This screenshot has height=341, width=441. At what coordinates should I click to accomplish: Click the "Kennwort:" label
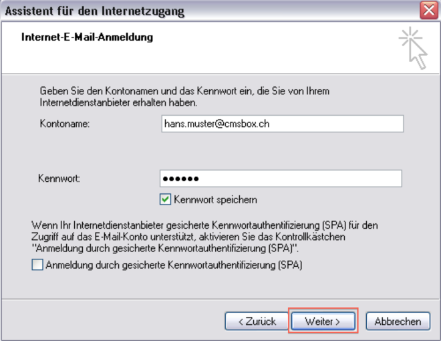click(59, 179)
